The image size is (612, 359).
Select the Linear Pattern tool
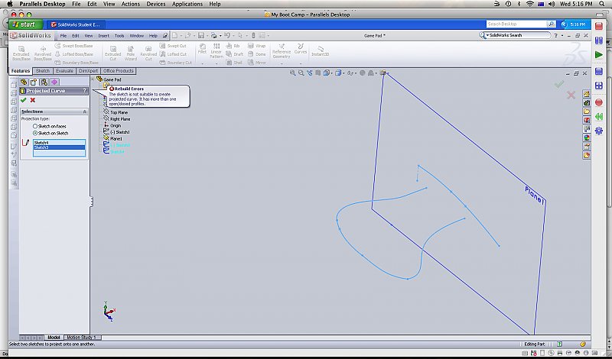pos(216,50)
